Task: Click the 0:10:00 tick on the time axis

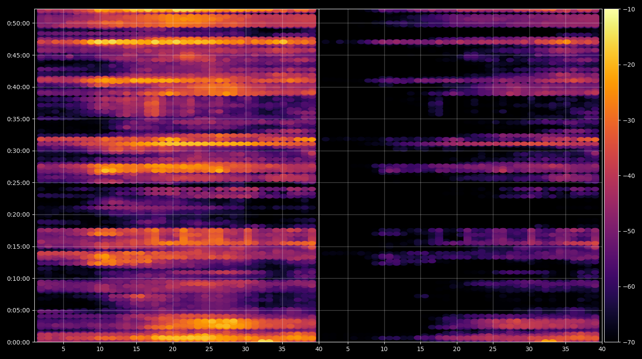Action: 18,279
